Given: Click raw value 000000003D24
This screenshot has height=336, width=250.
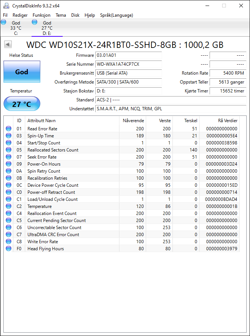Looking at the screenshot, I should (222, 164).
